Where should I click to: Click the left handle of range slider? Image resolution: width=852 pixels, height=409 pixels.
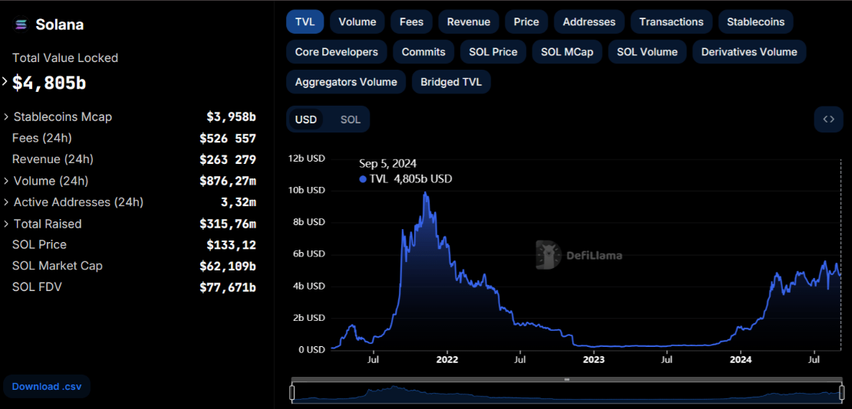pos(291,391)
